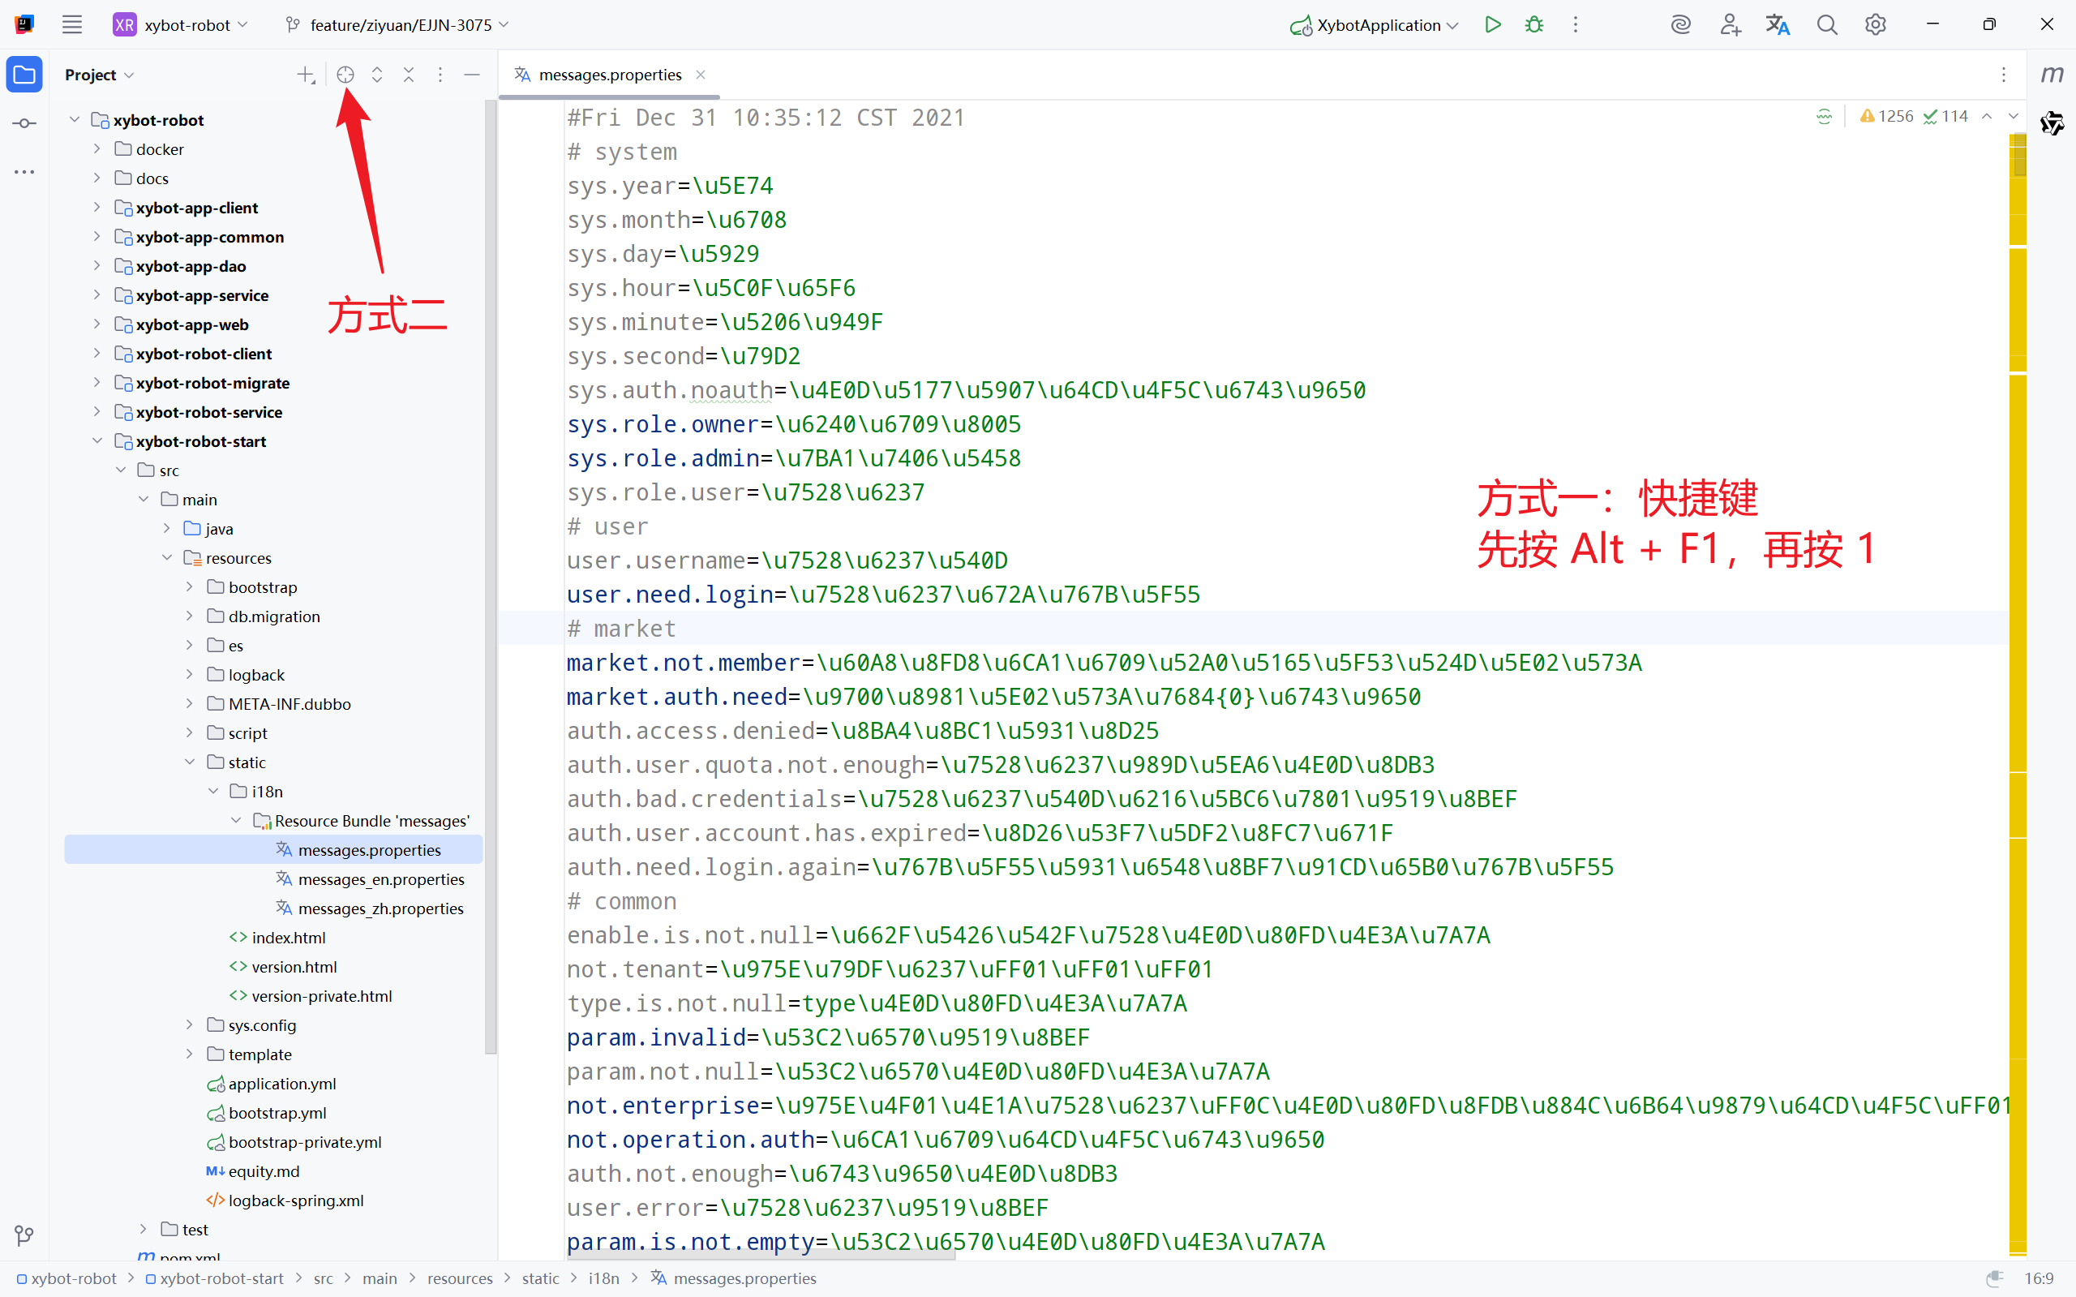The height and width of the screenshot is (1297, 2076).
Task: Run XybotApplication with the play button
Action: 1493,25
